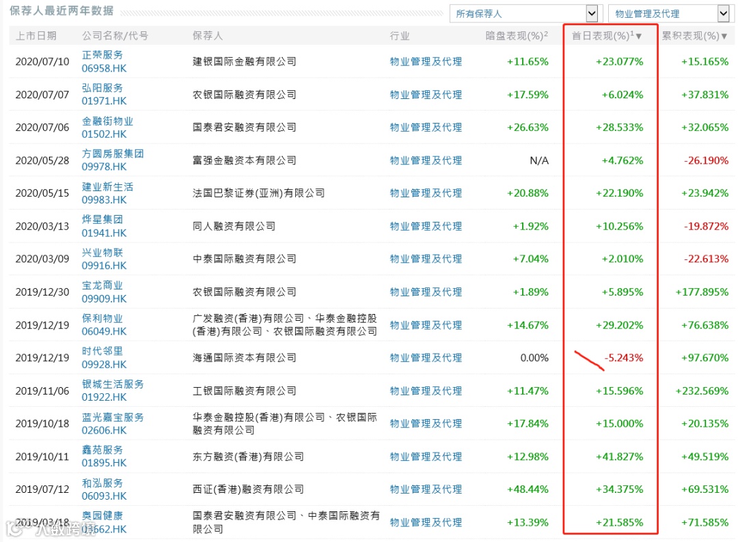The height and width of the screenshot is (542, 738).
Task: Open stock code 01895.HK
Action: tap(104, 463)
